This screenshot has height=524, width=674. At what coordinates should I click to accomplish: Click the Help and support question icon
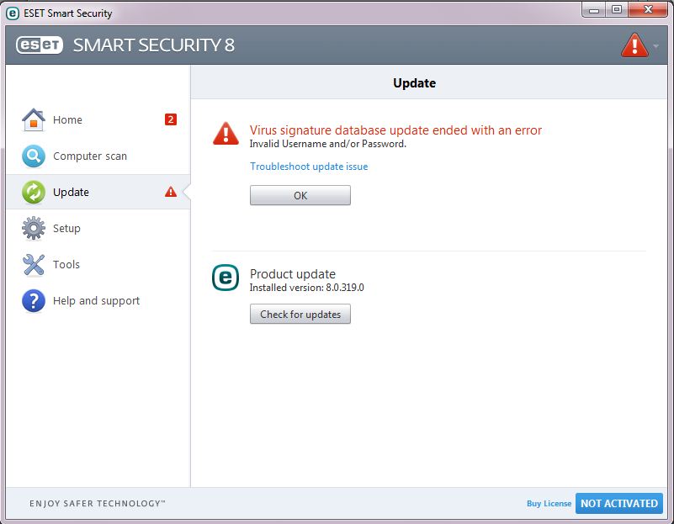(33, 301)
